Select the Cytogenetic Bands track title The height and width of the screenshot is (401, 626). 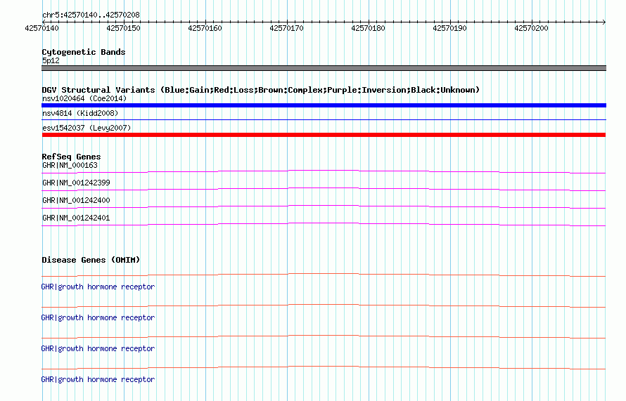click(x=84, y=52)
